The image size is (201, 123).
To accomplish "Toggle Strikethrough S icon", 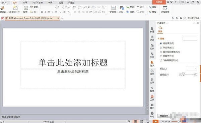I will (x=53, y=12).
